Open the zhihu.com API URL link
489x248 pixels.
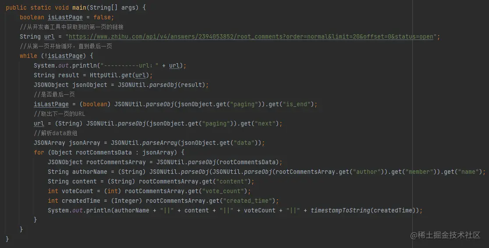click(x=251, y=36)
